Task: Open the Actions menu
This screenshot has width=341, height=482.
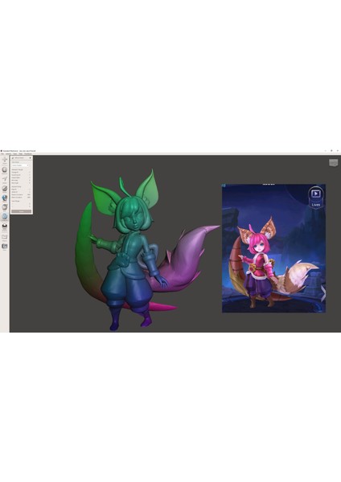Action: click(x=8, y=153)
